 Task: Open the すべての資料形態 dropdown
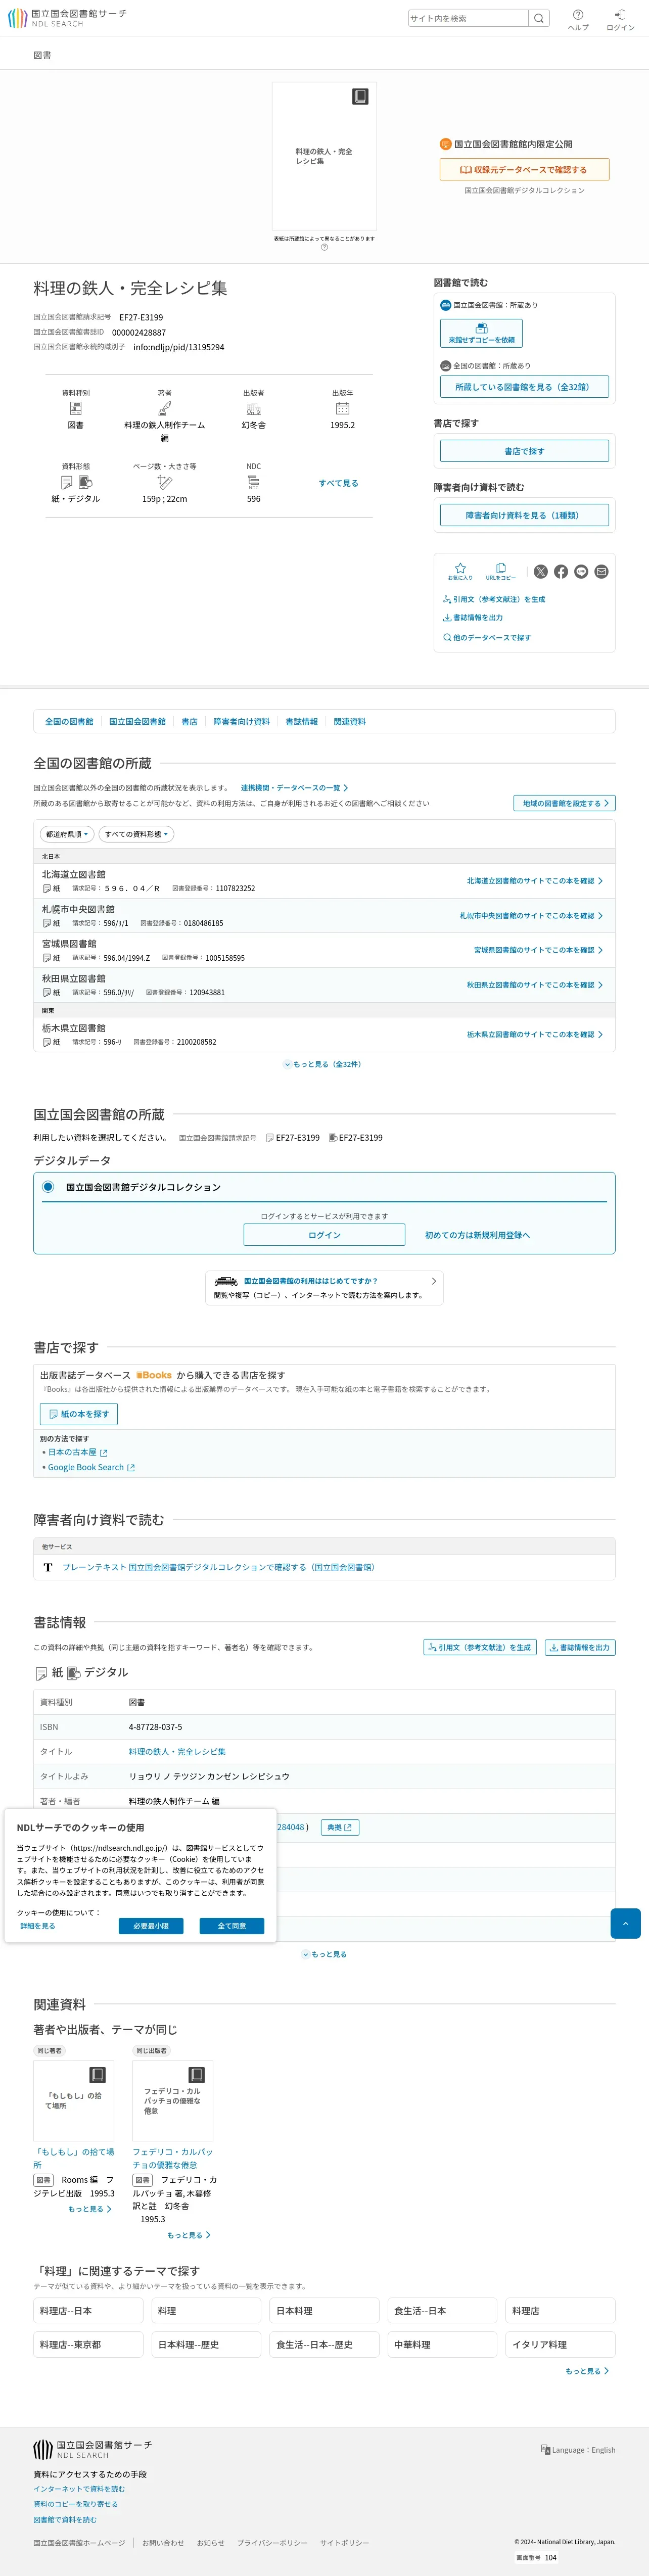click(136, 834)
